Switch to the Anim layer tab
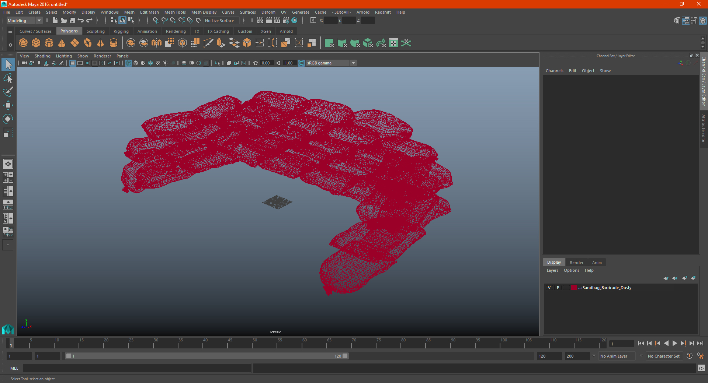Image resolution: width=708 pixels, height=383 pixels. click(597, 263)
